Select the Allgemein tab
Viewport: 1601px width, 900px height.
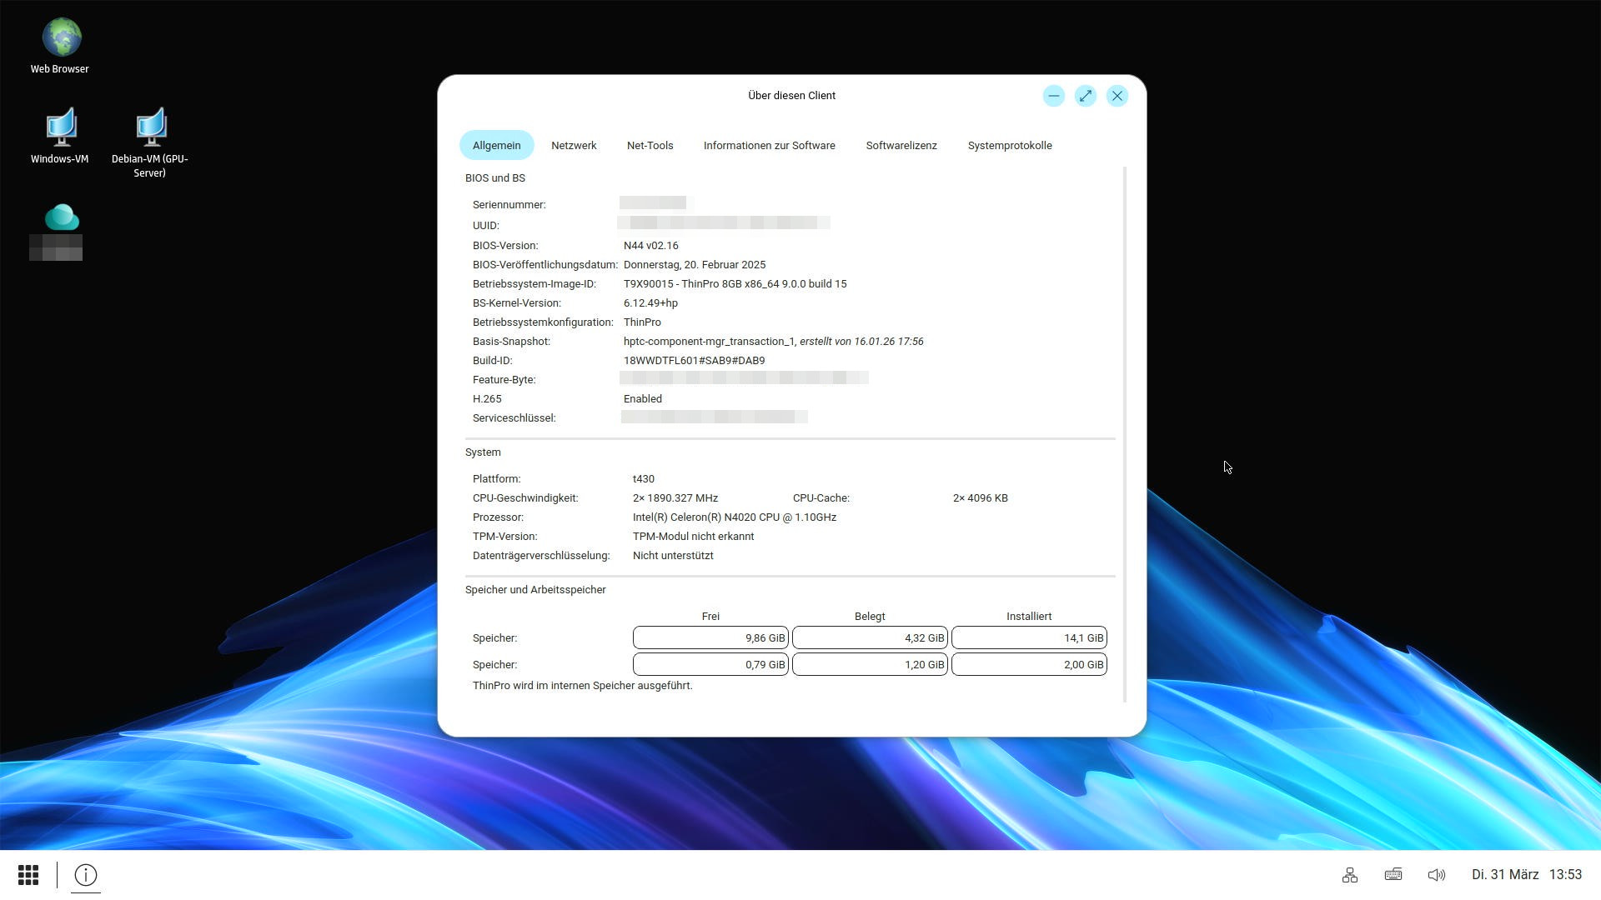pyautogui.click(x=496, y=145)
